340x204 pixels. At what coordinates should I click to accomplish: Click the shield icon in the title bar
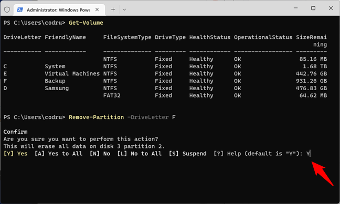point(7,10)
